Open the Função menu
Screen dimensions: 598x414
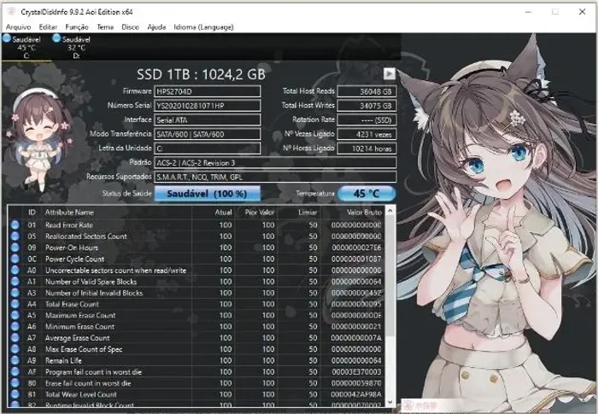[77, 27]
